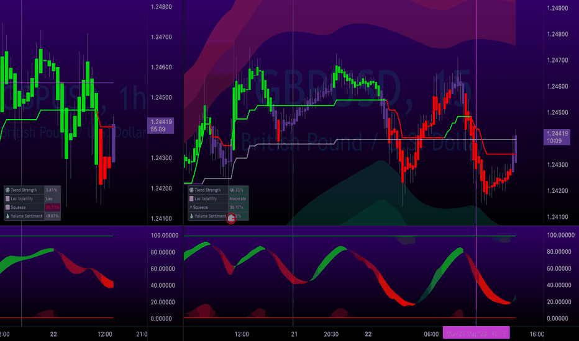The height and width of the screenshot is (341, 579).
Task: Click the Squeeze arrow icon in the right chart dashboard
Action: 191,207
